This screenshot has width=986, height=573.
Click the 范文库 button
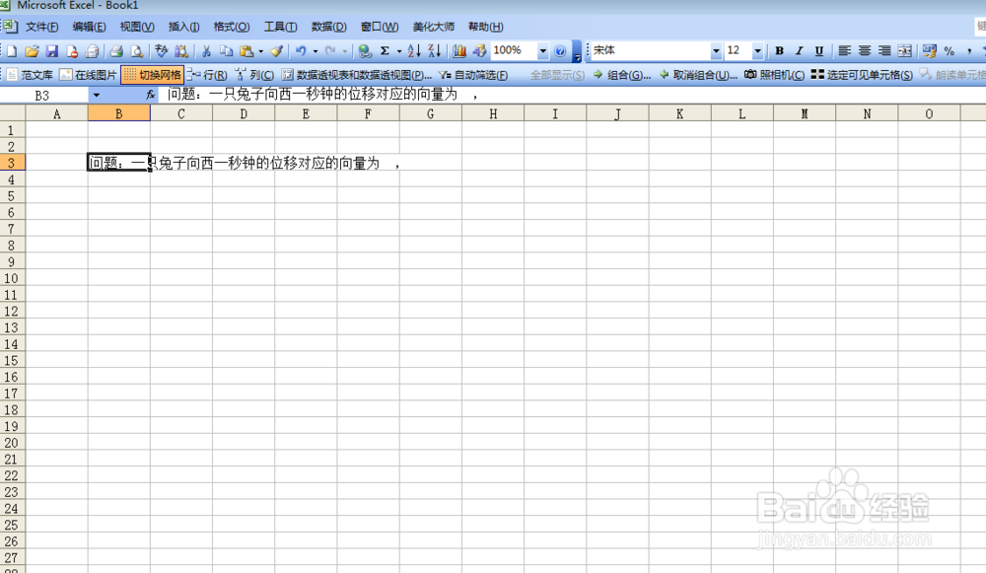(x=30, y=75)
